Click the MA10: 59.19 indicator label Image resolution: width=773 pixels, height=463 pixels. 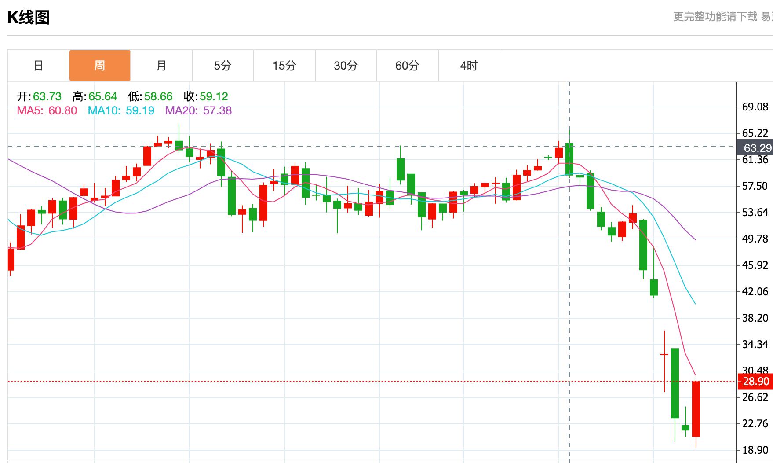[x=121, y=110]
